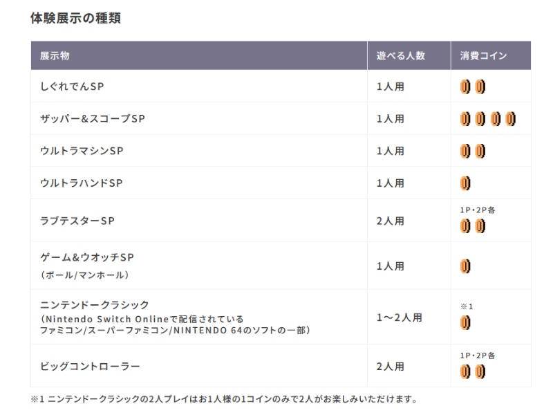Click the coin icon for ニンテンドークラシック
The height and width of the screenshot is (415, 553).
(465, 322)
